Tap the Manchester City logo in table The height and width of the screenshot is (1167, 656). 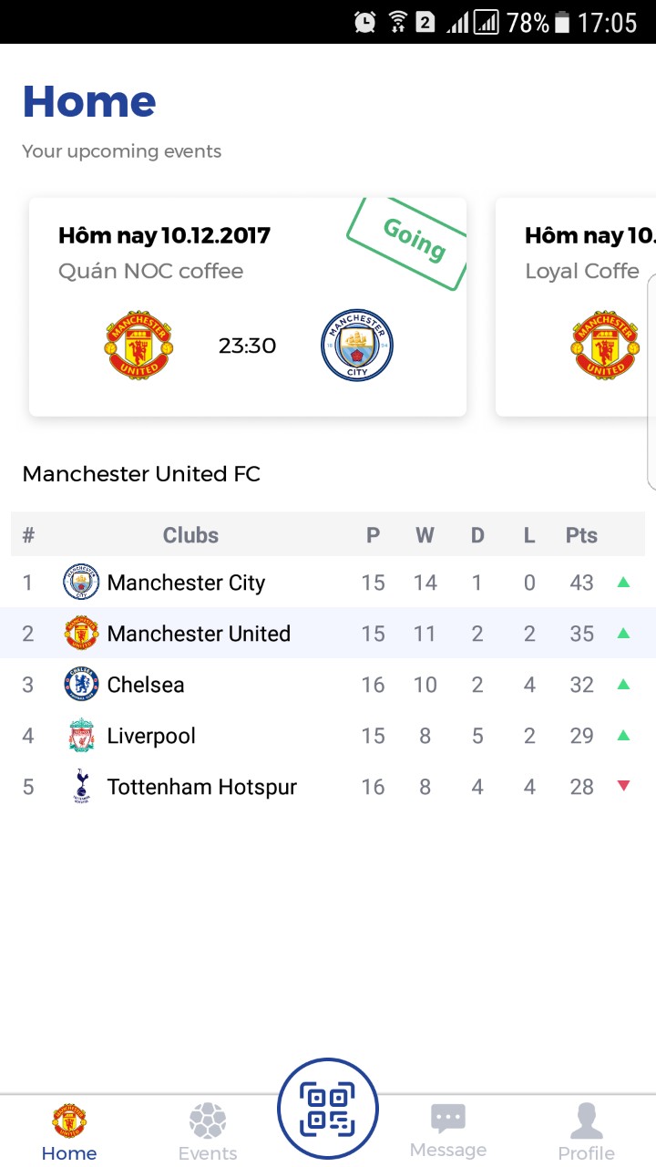(x=81, y=583)
